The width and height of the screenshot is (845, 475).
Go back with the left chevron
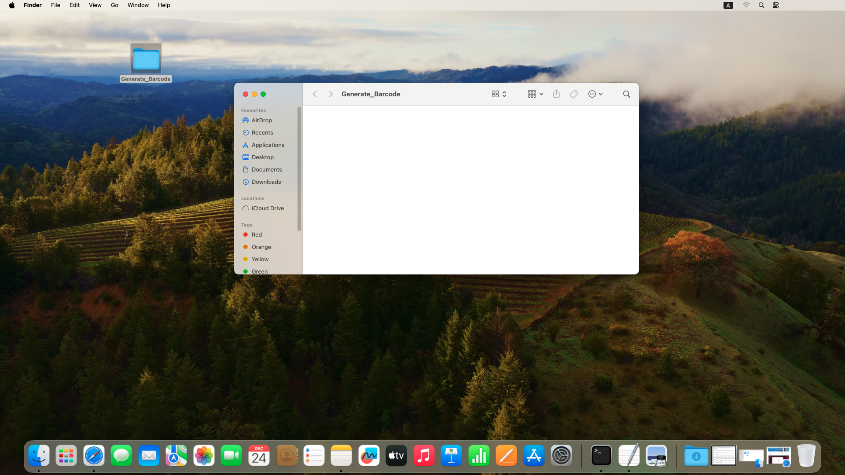tap(315, 94)
